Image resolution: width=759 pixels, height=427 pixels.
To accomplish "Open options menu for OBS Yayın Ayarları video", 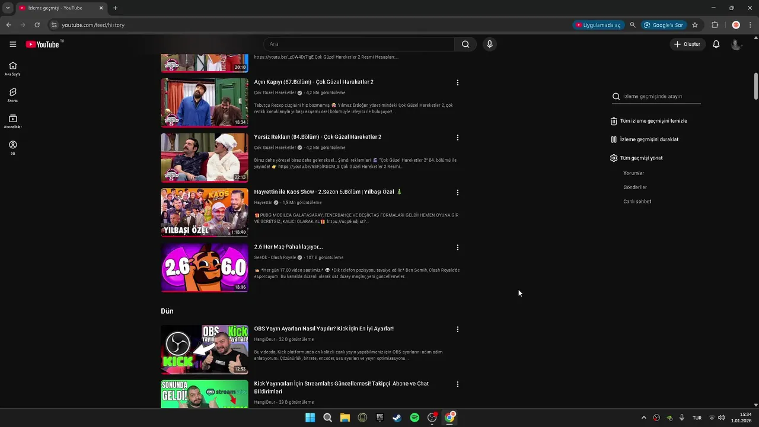I will pyautogui.click(x=457, y=329).
